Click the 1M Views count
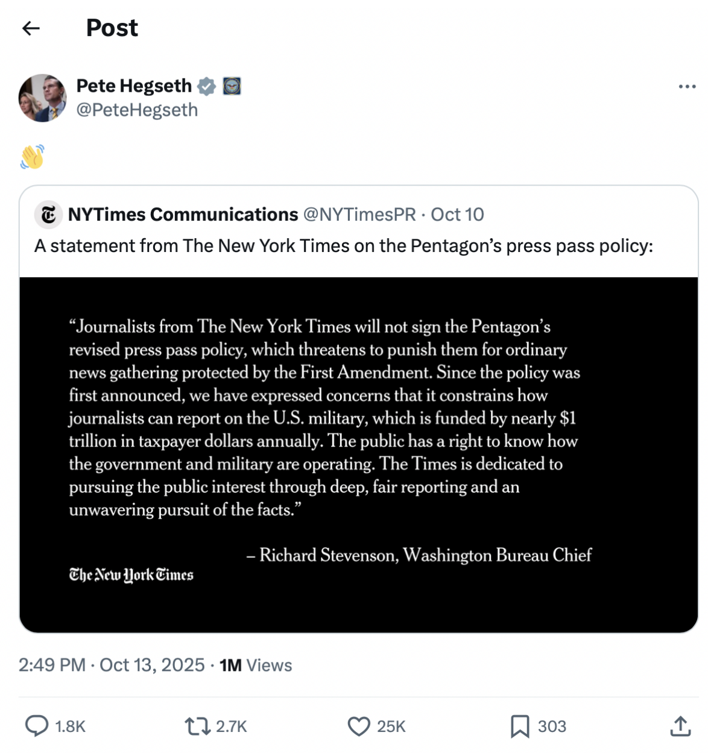 point(256,665)
